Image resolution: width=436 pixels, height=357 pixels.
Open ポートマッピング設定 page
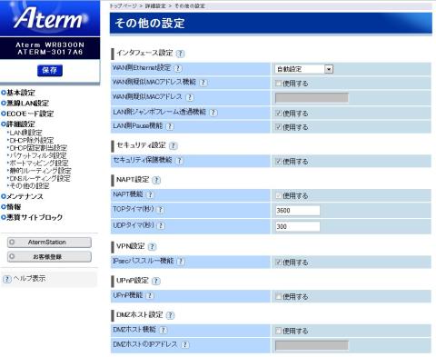38,164
